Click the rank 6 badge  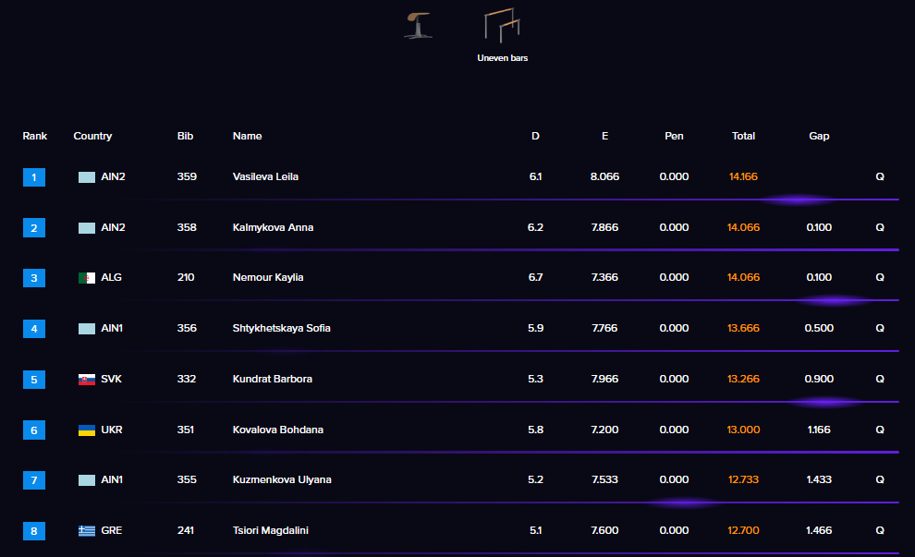coord(34,430)
